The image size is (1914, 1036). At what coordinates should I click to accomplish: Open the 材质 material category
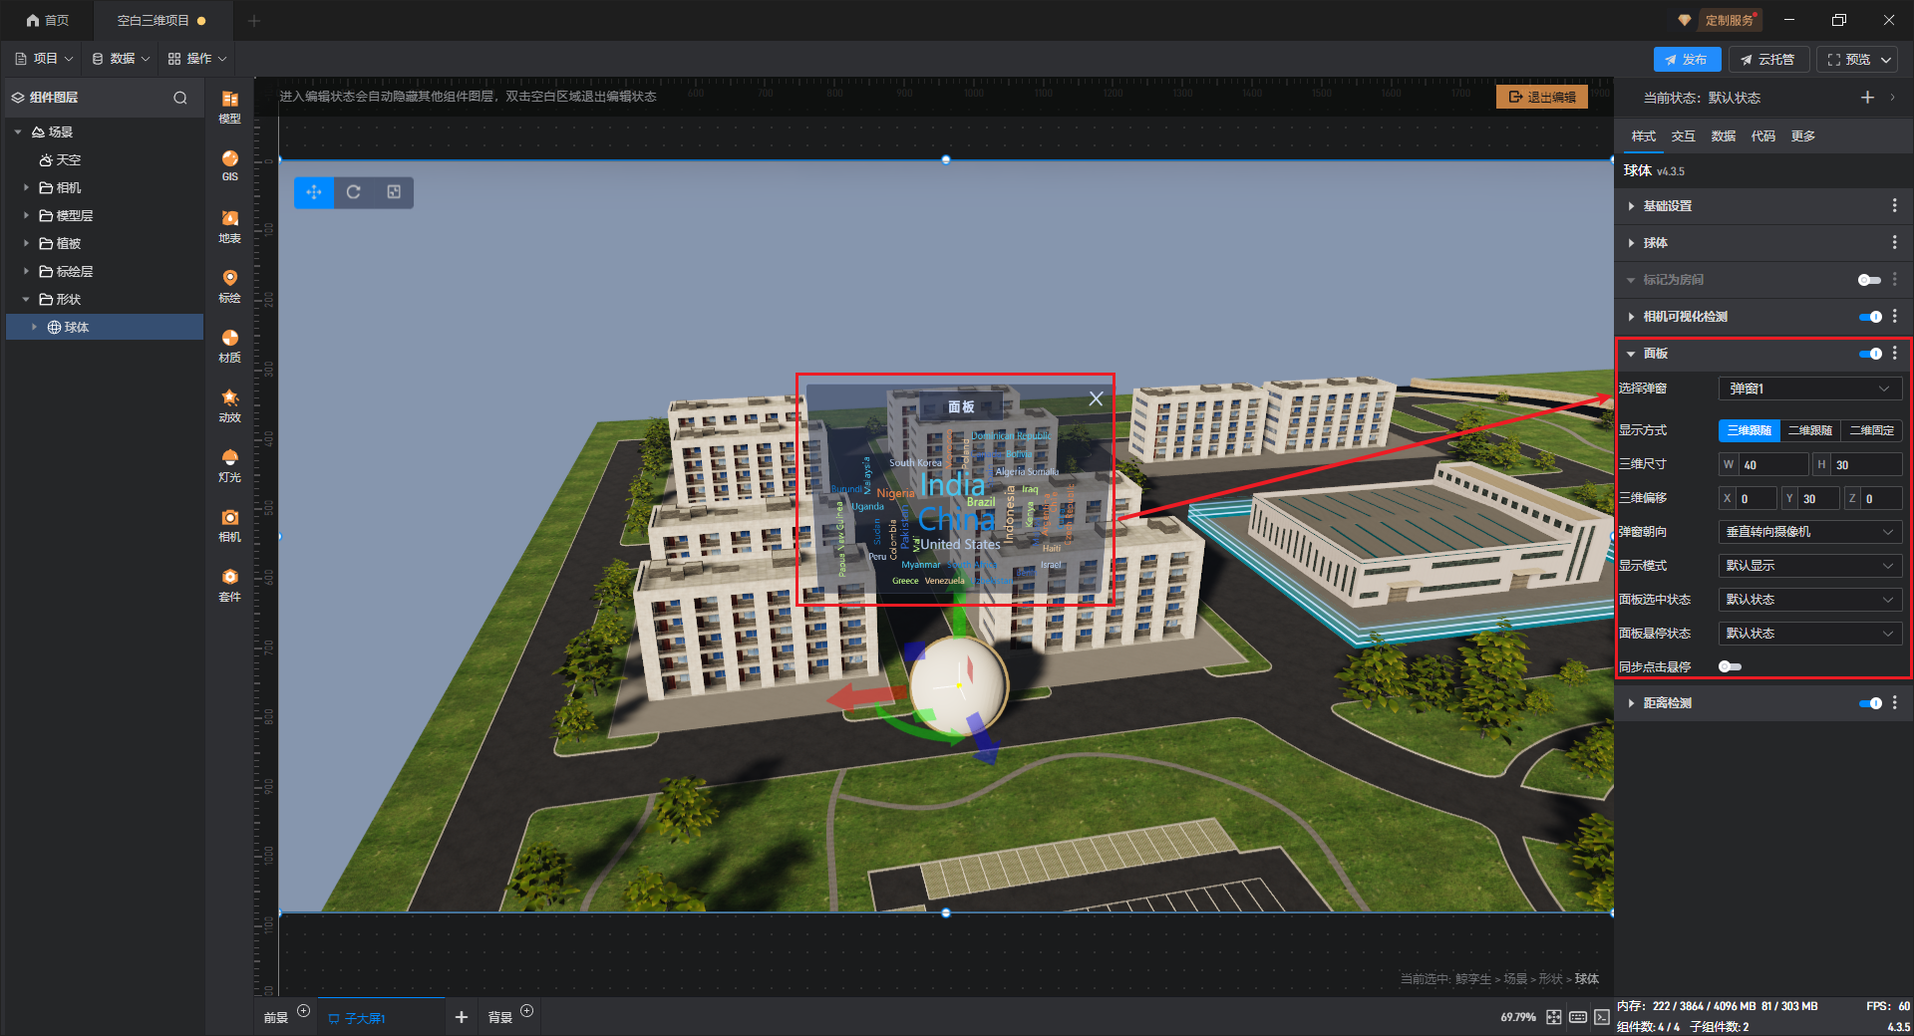(x=229, y=345)
